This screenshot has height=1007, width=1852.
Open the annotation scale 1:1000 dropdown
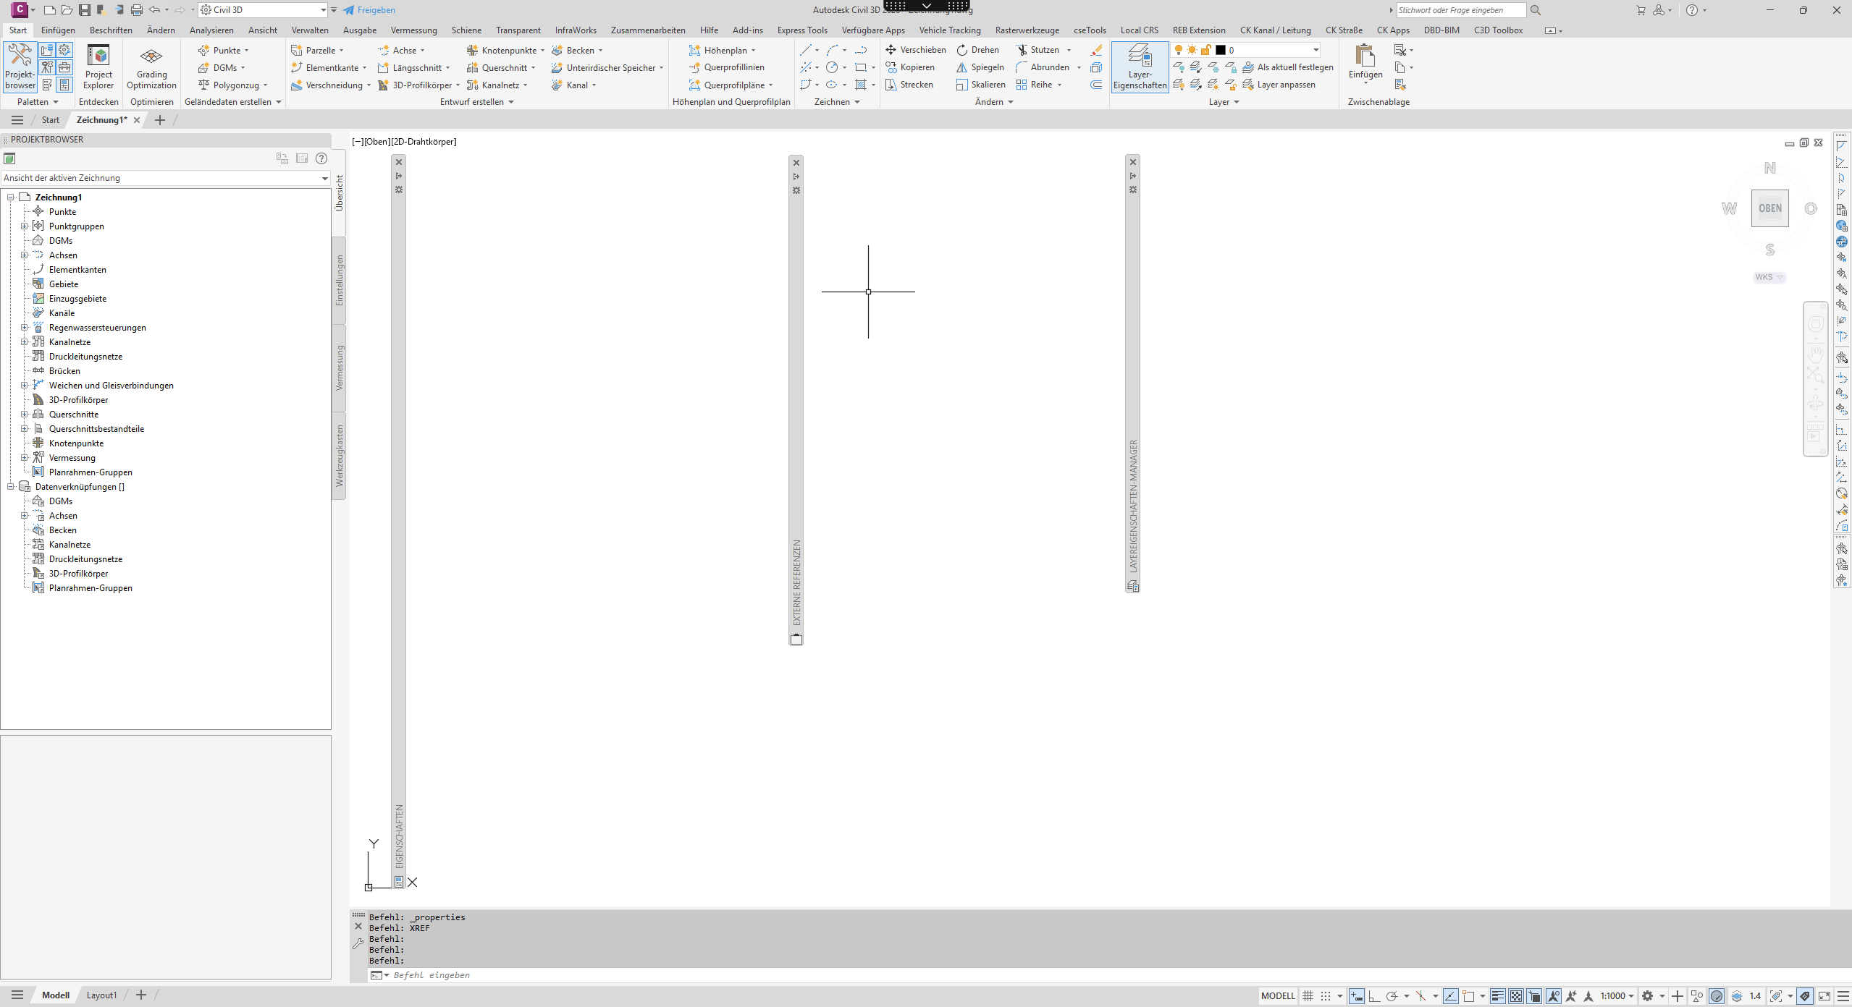tap(1617, 996)
